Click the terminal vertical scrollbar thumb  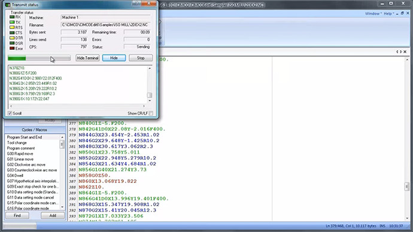(x=150, y=95)
